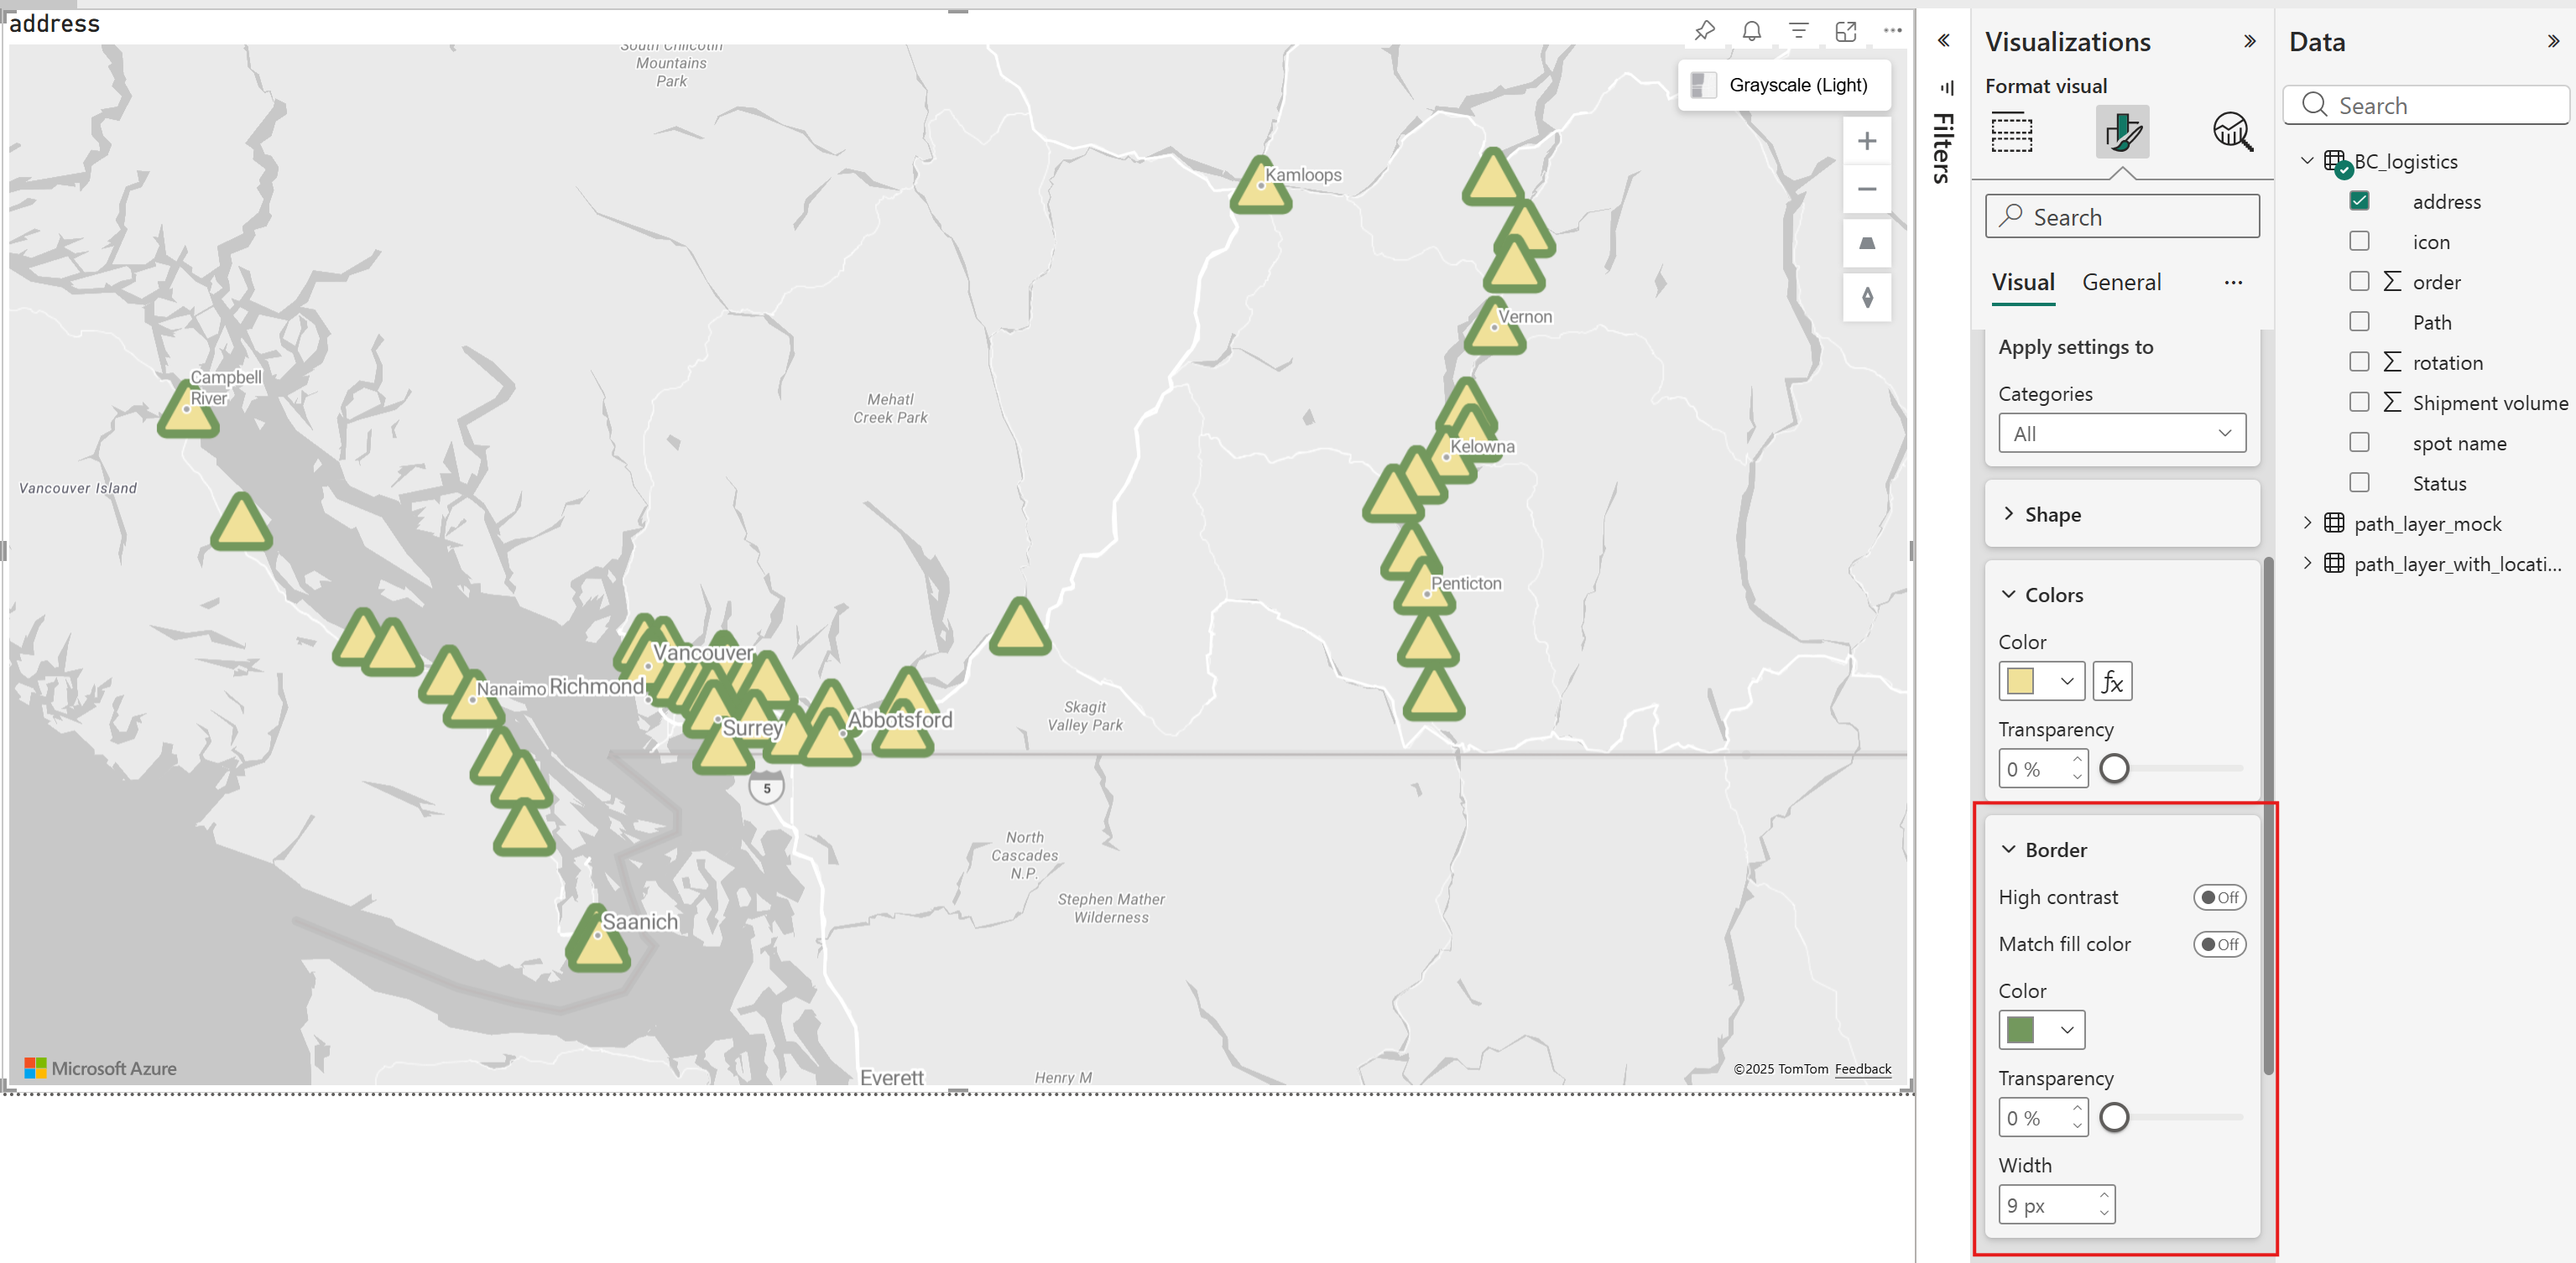The width and height of the screenshot is (2576, 1263).
Task: Open focus mode for the map
Action: point(1846,31)
